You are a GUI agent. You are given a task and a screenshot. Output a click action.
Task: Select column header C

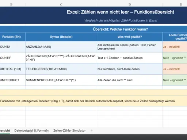[x=61, y=5]
